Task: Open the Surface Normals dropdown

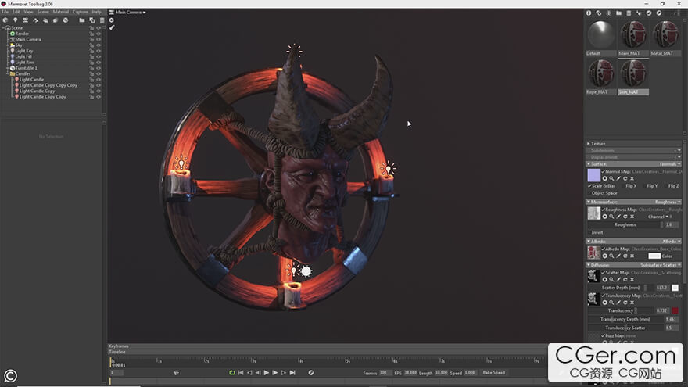Action: tap(670, 164)
